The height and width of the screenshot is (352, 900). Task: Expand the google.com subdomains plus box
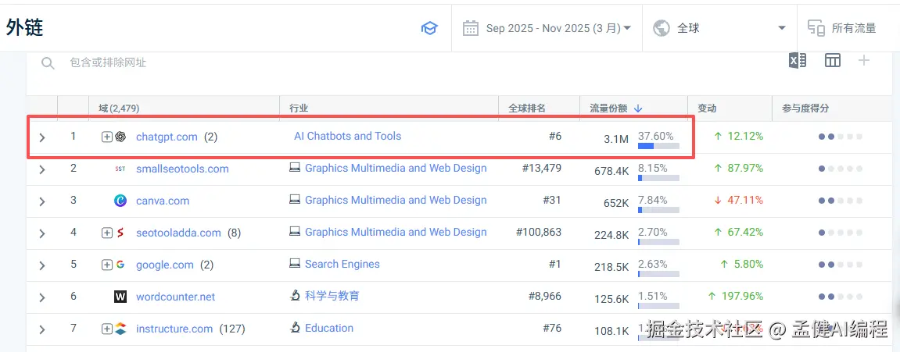[107, 265]
